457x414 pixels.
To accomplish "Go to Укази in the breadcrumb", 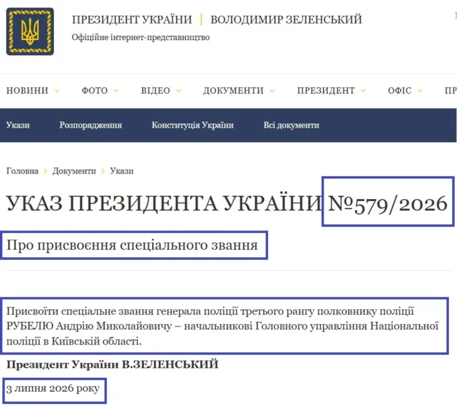I will click(x=122, y=171).
